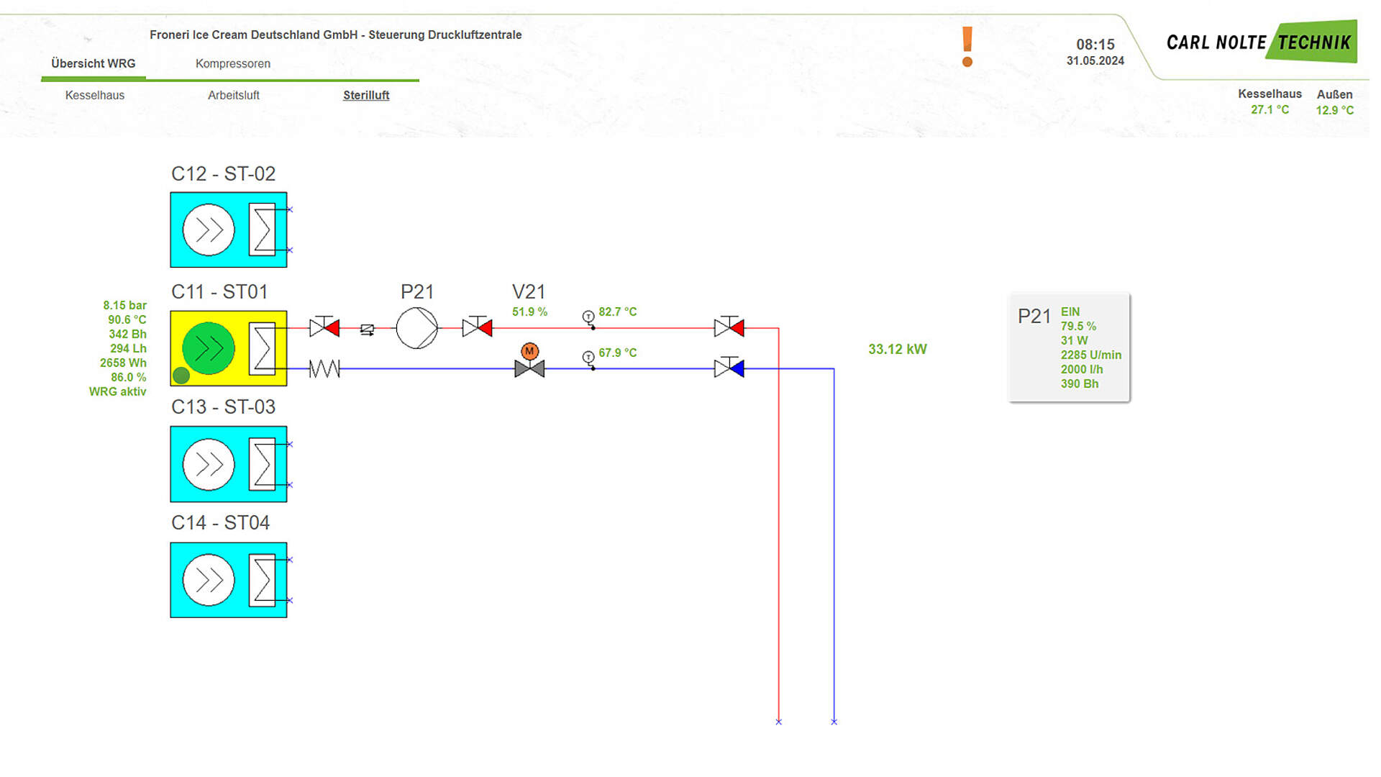Click the check valve symbol before P21
The image size is (1381, 777).
pyautogui.click(x=367, y=330)
